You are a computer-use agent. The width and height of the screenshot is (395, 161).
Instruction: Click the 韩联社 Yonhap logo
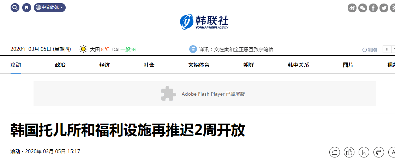point(204,22)
